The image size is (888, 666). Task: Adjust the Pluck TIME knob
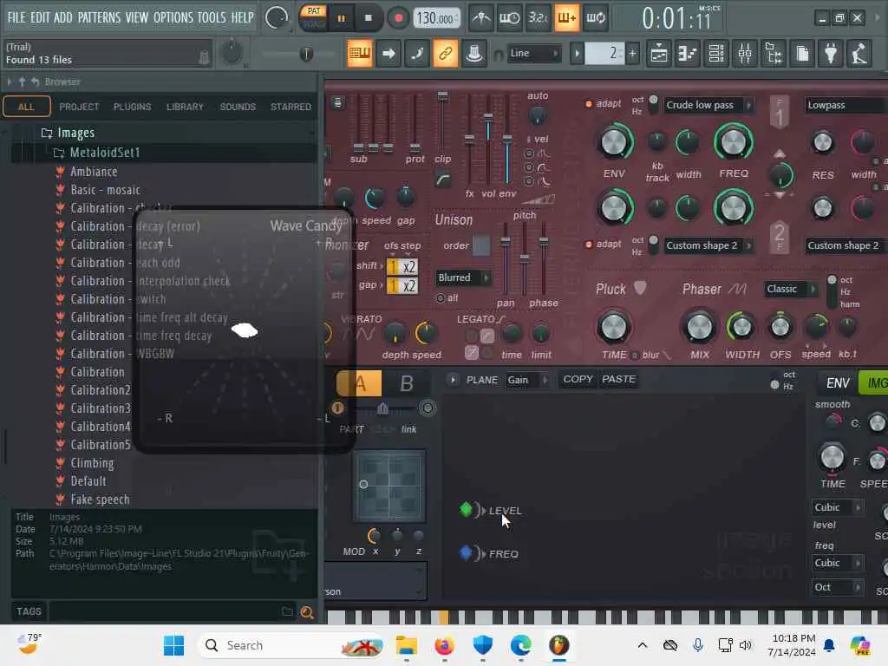614,327
